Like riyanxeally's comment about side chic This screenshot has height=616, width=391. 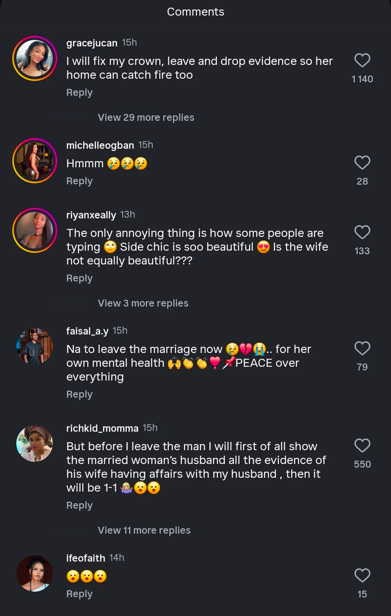click(362, 233)
